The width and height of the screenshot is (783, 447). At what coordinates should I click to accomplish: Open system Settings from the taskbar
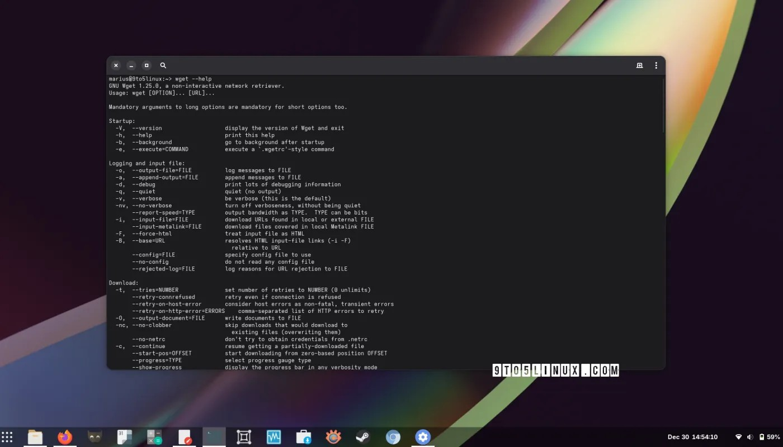[x=423, y=436]
